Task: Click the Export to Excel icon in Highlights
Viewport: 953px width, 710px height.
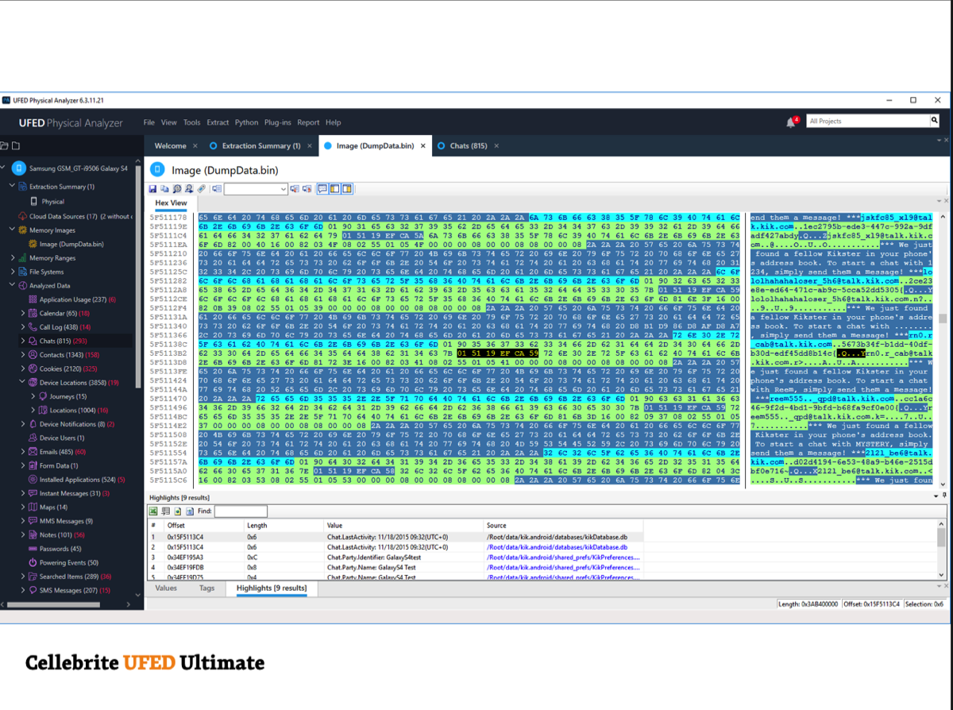Action: click(155, 511)
